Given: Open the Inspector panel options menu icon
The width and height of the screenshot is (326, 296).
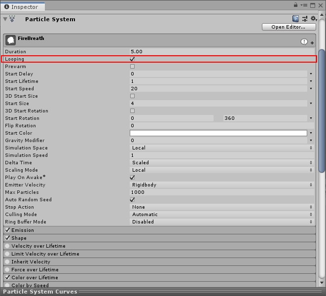Looking at the screenshot, I should click(x=304, y=5).
